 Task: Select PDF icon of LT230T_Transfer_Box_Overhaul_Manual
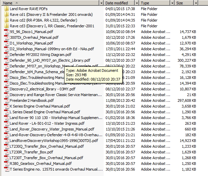click(x=6, y=158)
